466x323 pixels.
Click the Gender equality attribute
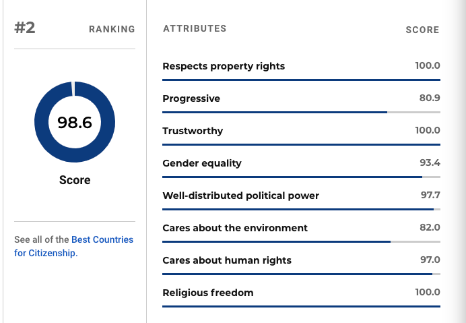point(202,163)
